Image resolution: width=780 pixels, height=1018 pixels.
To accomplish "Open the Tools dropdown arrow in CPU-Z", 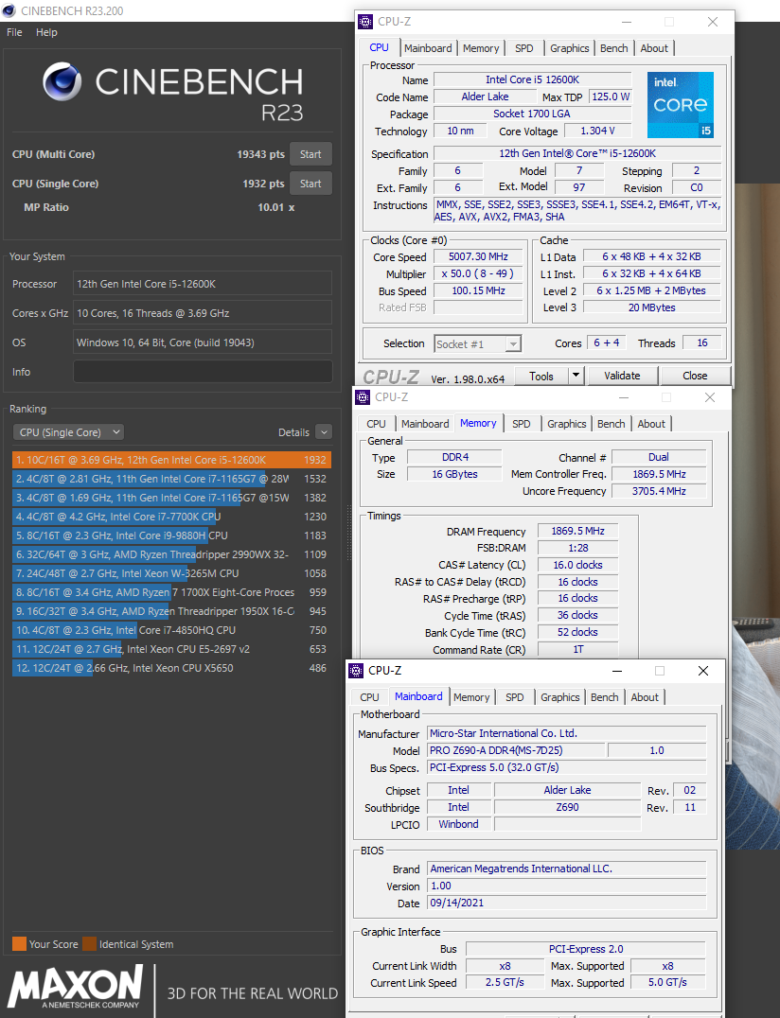I will 576,376.
